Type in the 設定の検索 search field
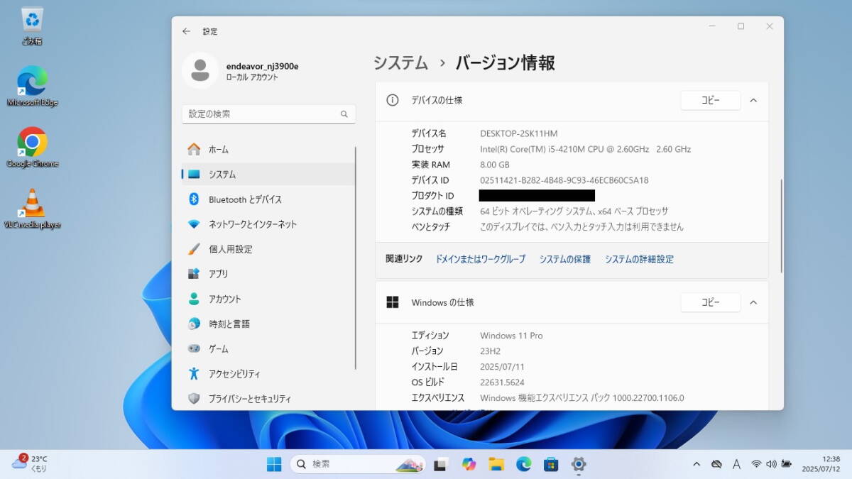This screenshot has width=852, height=479. click(268, 114)
